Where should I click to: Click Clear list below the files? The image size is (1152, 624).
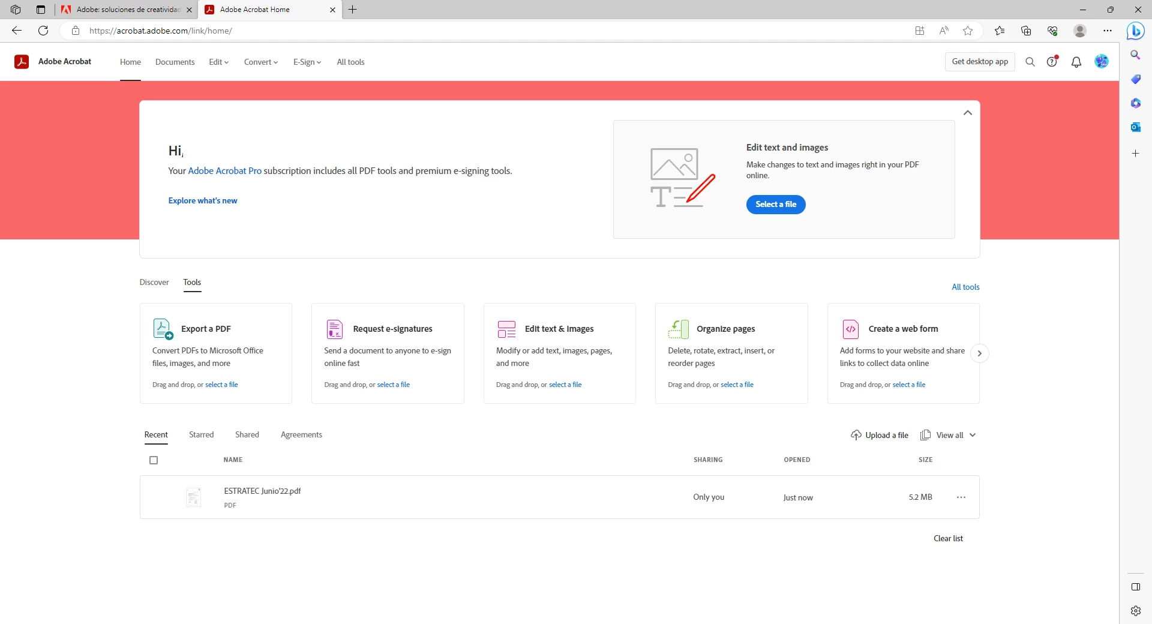pos(948,538)
